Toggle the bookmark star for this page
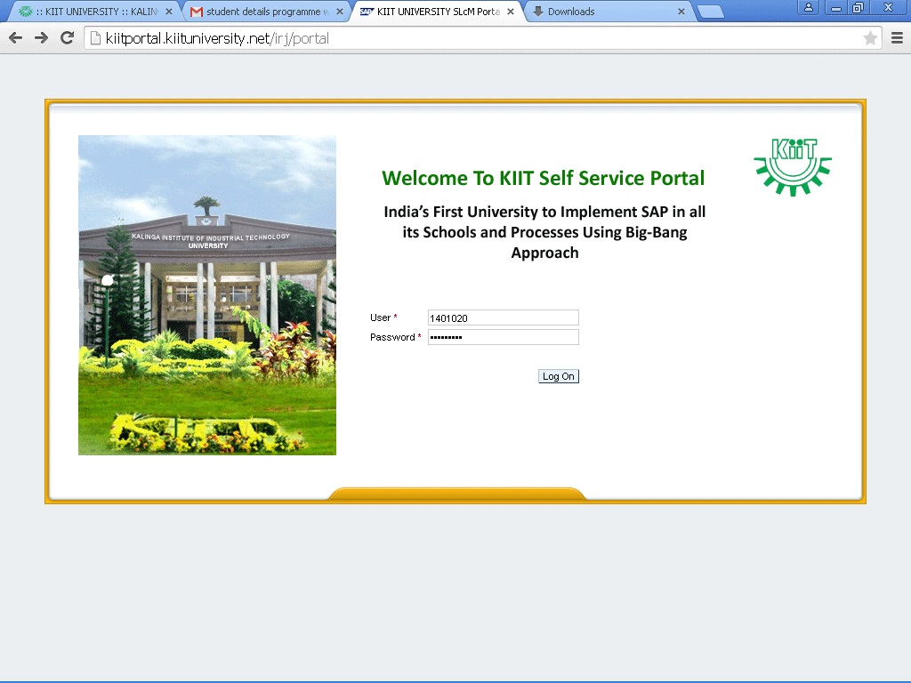Screen dimensions: 911x683 [870, 38]
